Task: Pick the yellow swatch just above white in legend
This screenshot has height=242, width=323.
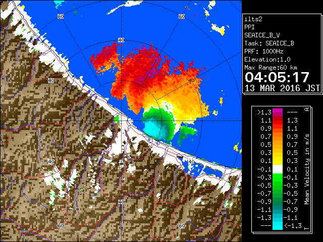Action: pyautogui.click(x=278, y=161)
